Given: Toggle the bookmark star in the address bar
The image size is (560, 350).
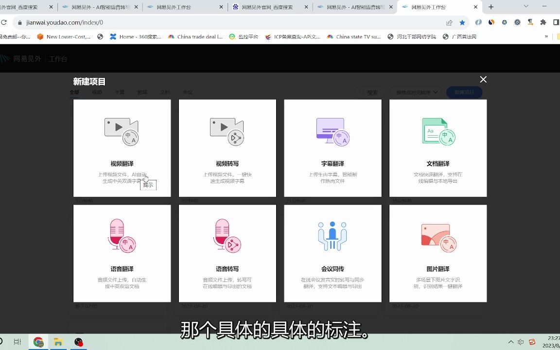Looking at the screenshot, I should point(462,22).
